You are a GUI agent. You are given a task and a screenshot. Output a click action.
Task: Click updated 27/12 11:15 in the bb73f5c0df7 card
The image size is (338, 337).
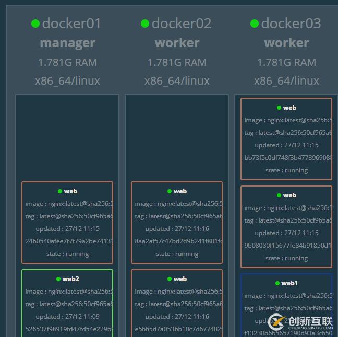[286, 145]
